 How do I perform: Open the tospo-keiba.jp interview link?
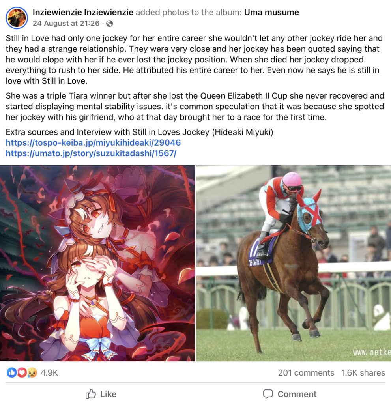tap(93, 142)
